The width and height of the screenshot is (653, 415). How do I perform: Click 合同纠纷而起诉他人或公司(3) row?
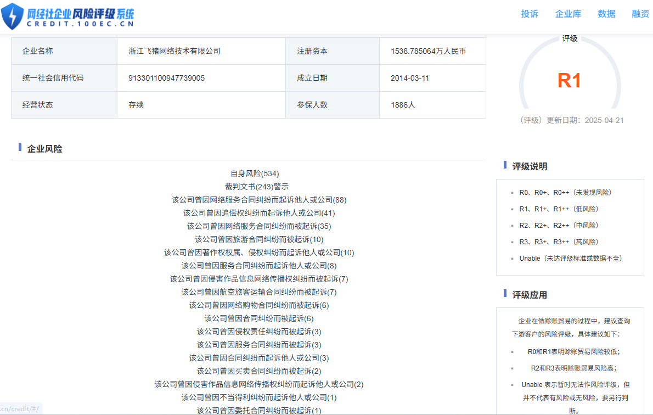point(259,358)
